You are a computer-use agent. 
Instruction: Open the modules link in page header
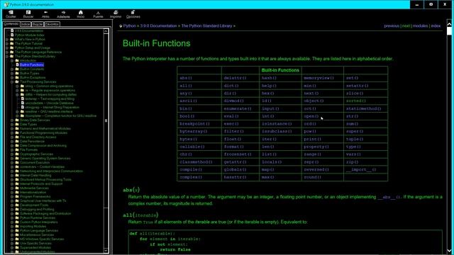point(420,25)
